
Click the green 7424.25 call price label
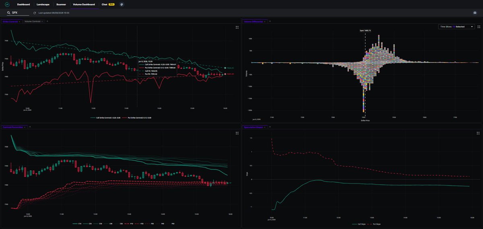click(231, 68)
